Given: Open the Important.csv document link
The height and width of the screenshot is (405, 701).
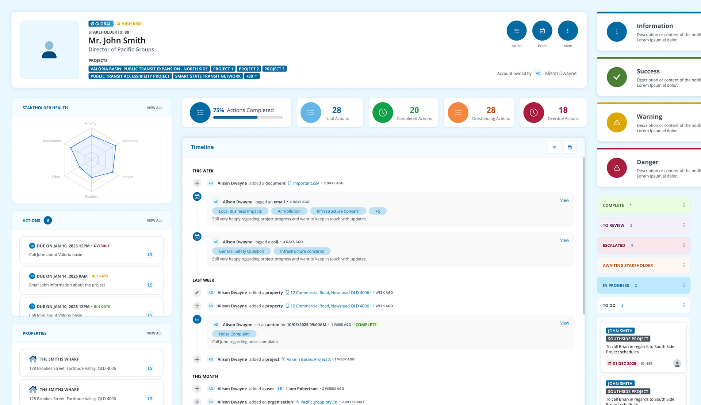Looking at the screenshot, I should coord(306,183).
